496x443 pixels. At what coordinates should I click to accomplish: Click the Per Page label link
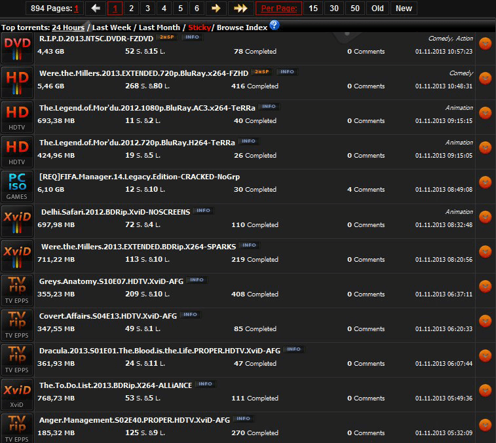(278, 9)
